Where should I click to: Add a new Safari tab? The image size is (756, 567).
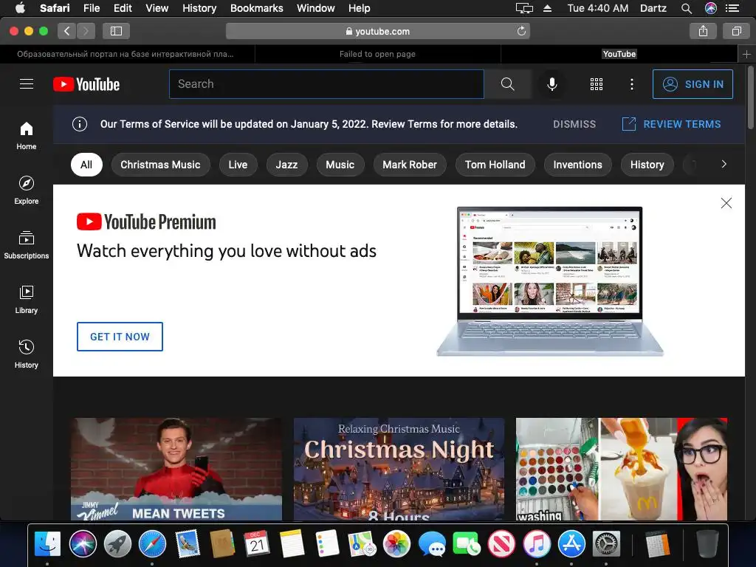[x=746, y=54]
